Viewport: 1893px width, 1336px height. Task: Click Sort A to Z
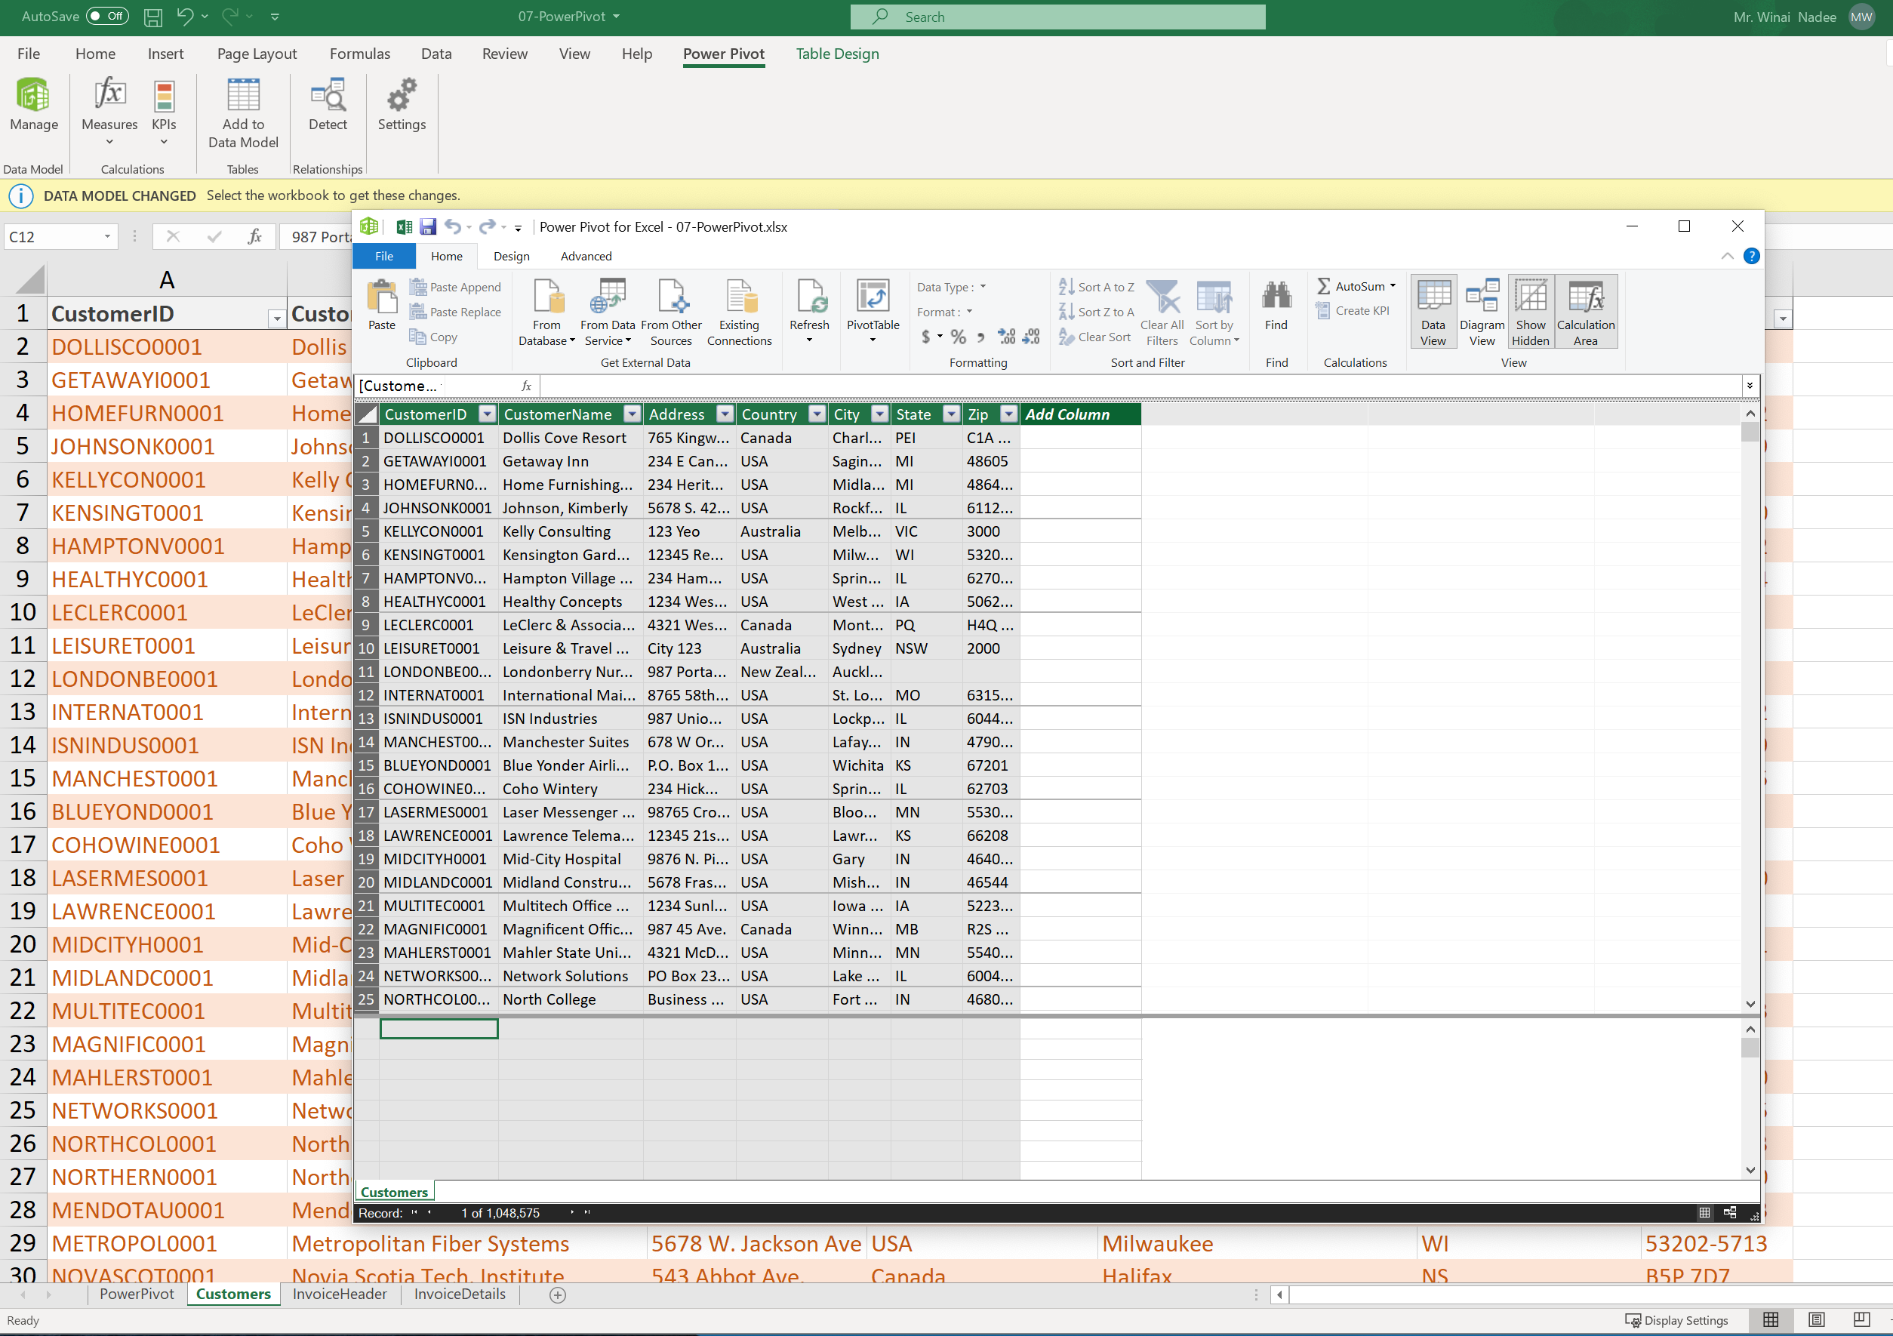coord(1097,287)
